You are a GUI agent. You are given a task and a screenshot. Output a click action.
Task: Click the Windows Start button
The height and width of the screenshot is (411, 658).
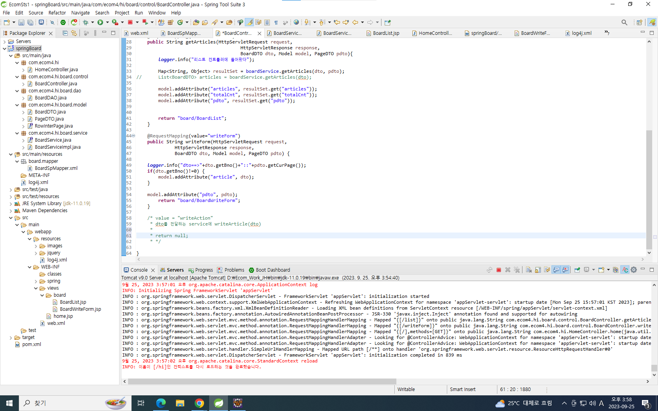(x=9, y=403)
